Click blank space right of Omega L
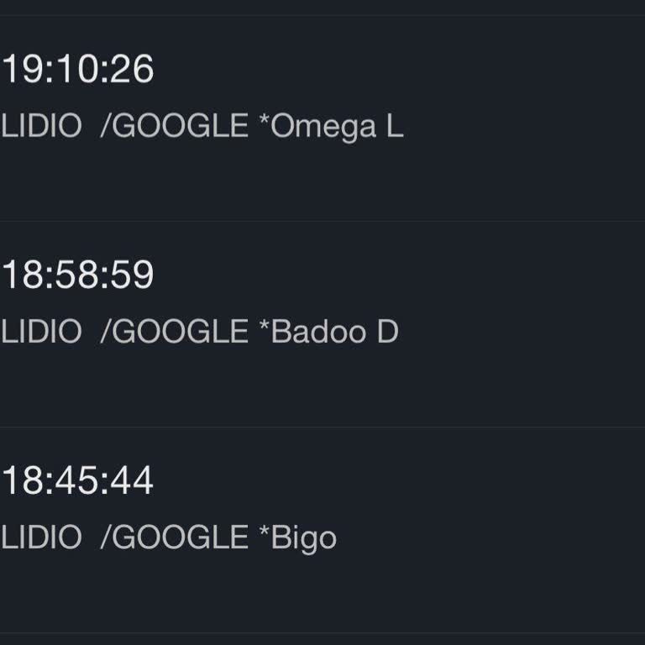This screenshot has height=645, width=645. (521, 126)
